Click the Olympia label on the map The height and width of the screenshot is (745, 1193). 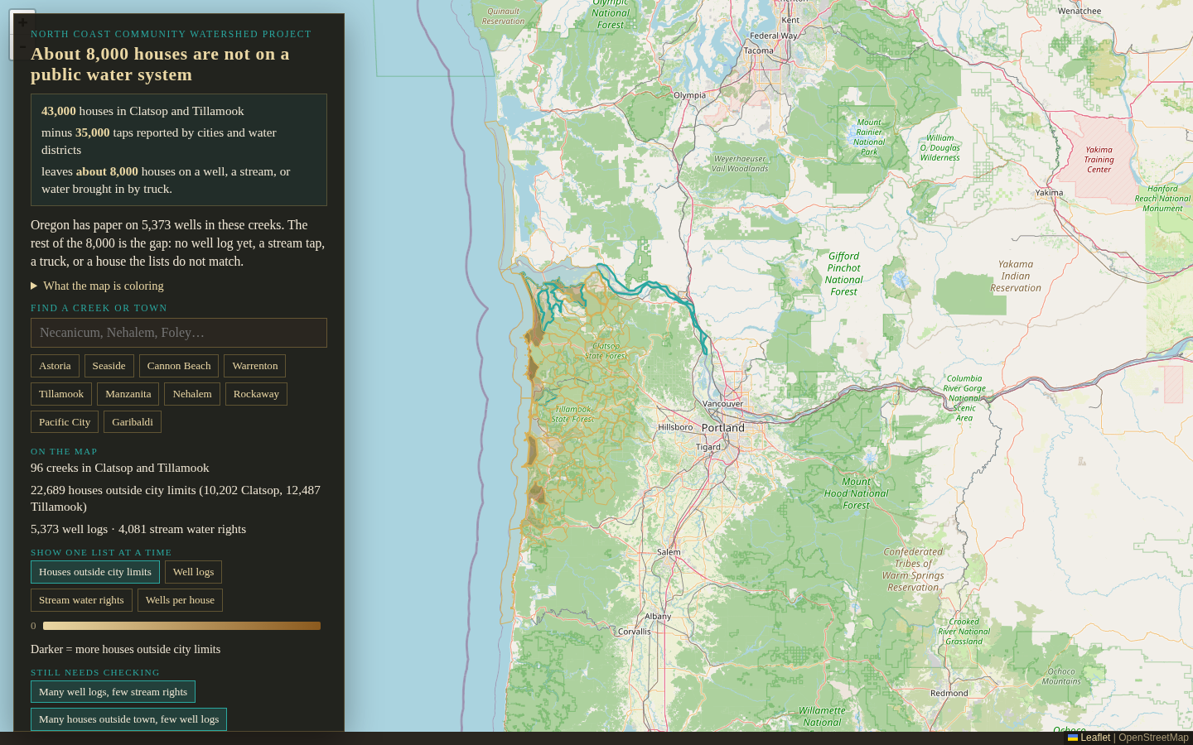pyautogui.click(x=689, y=95)
